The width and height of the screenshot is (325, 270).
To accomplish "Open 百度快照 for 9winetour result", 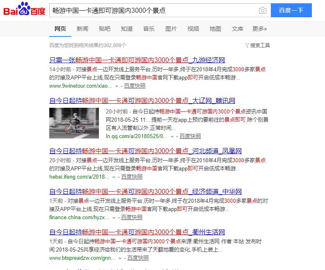I will pyautogui.click(x=135, y=86).
